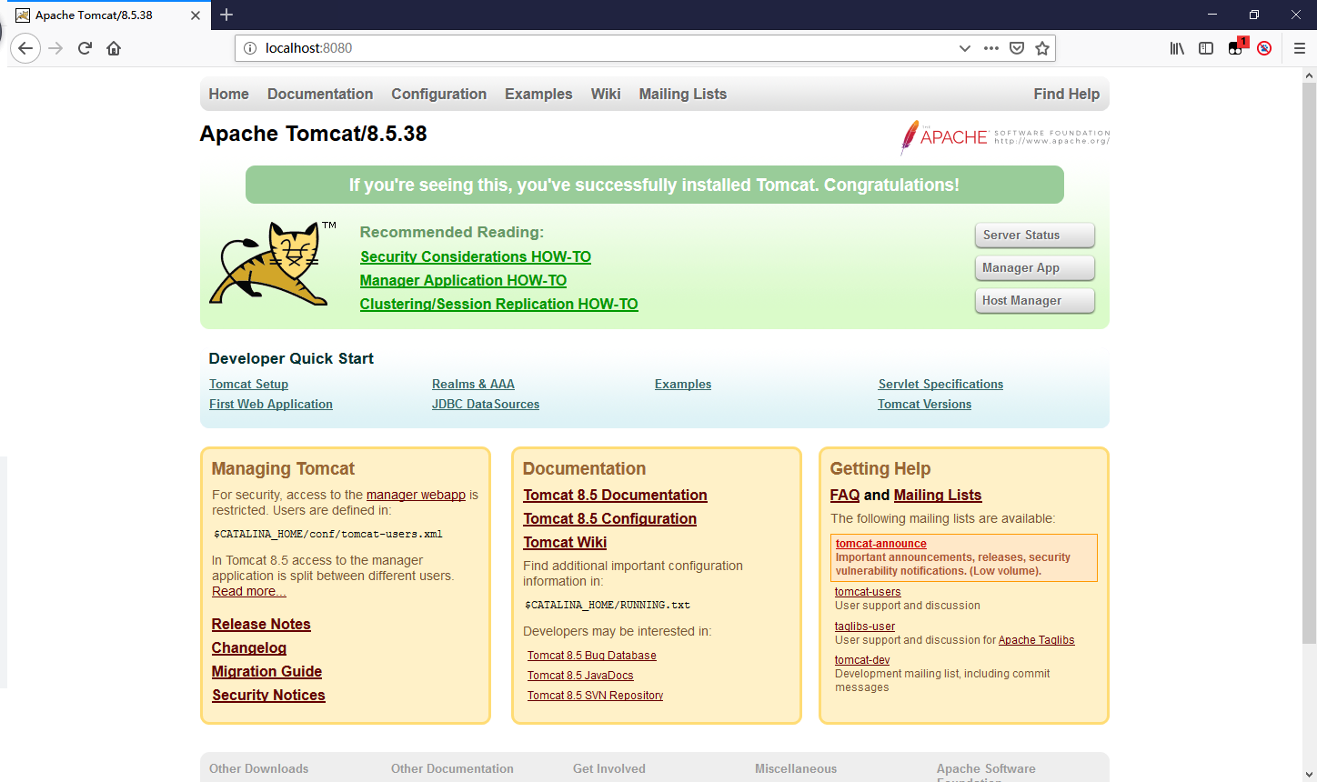Open Security Considerations HOW-TO link
The width and height of the screenshot is (1317, 782).
tap(476, 256)
